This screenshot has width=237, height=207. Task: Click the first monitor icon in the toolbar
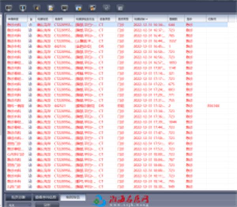coord(9,8)
